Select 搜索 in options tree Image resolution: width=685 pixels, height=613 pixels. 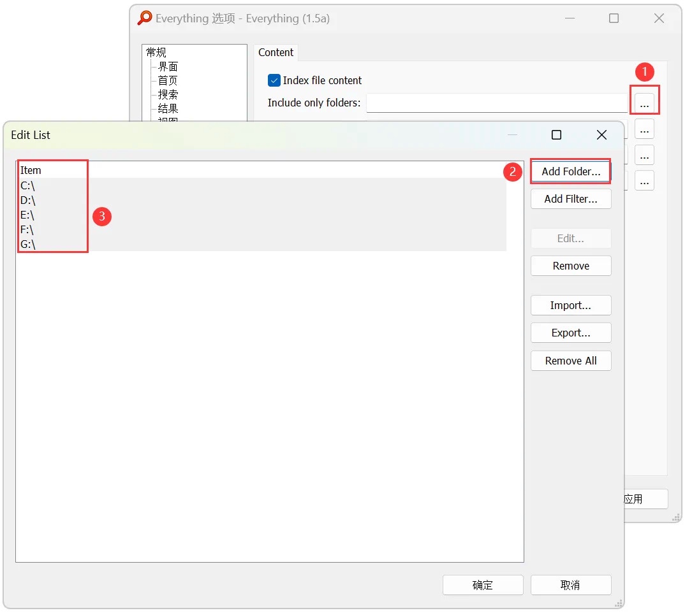click(168, 94)
